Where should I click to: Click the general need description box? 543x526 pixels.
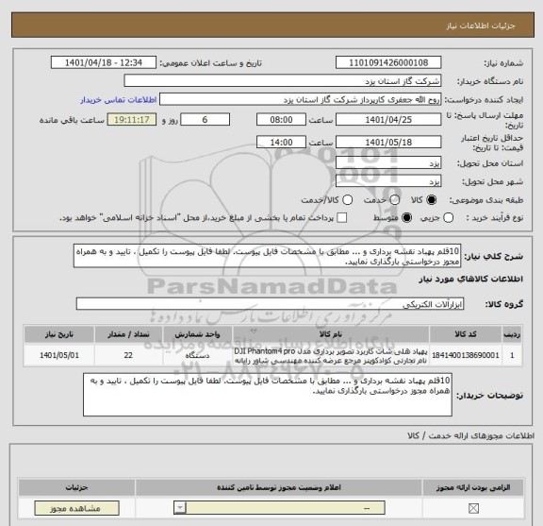267,256
